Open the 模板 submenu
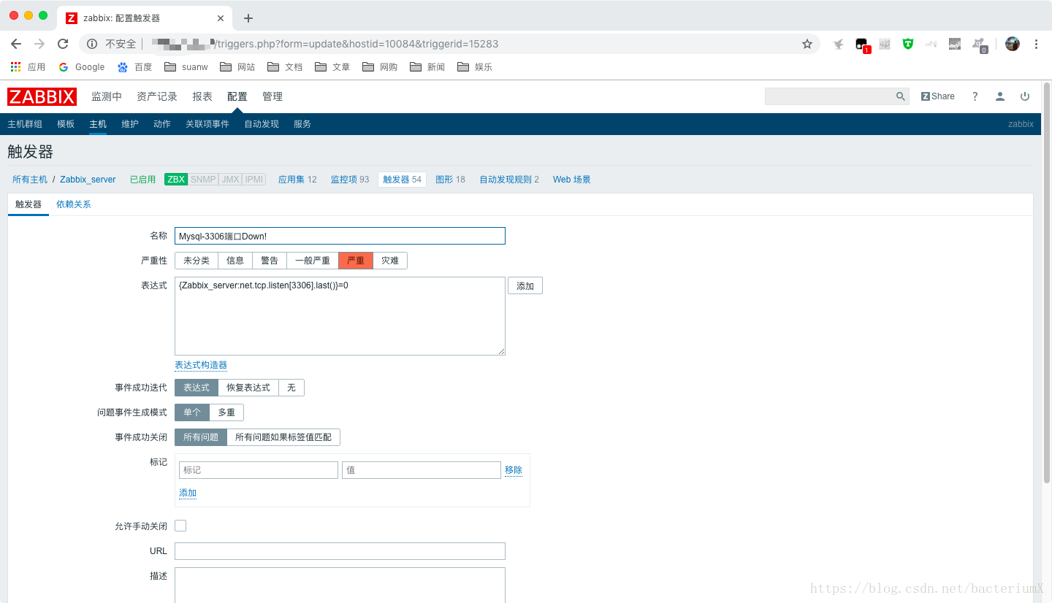 point(66,124)
